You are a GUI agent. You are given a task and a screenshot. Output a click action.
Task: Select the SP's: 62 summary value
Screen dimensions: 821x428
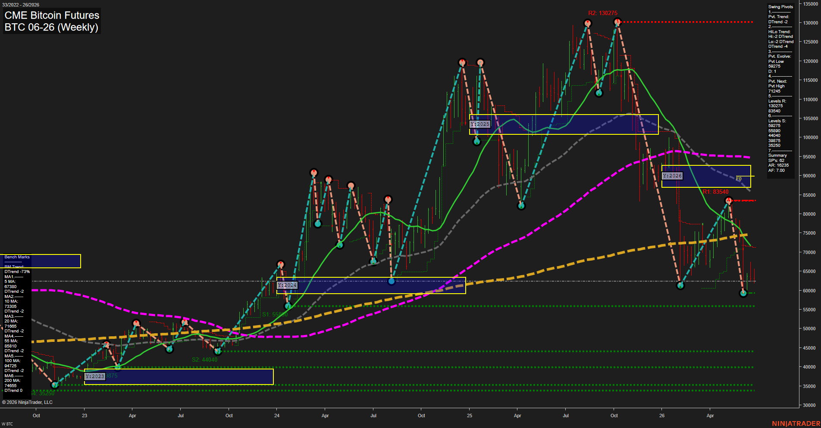click(x=777, y=161)
